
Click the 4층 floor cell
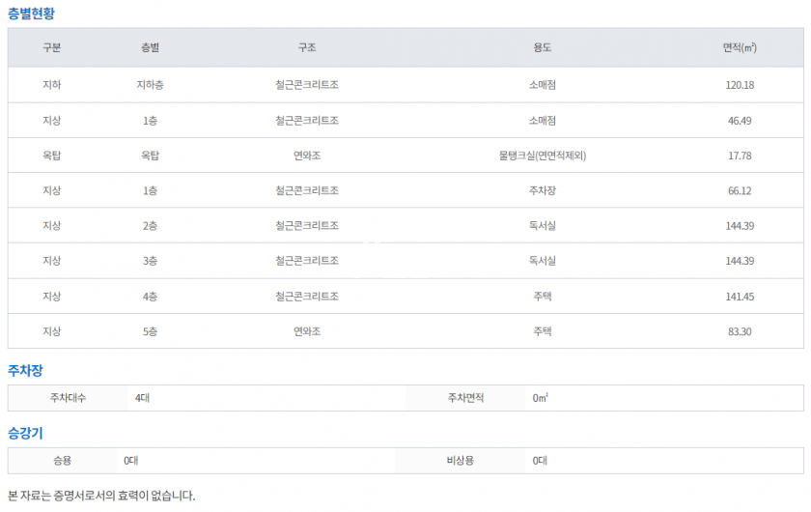[150, 297]
